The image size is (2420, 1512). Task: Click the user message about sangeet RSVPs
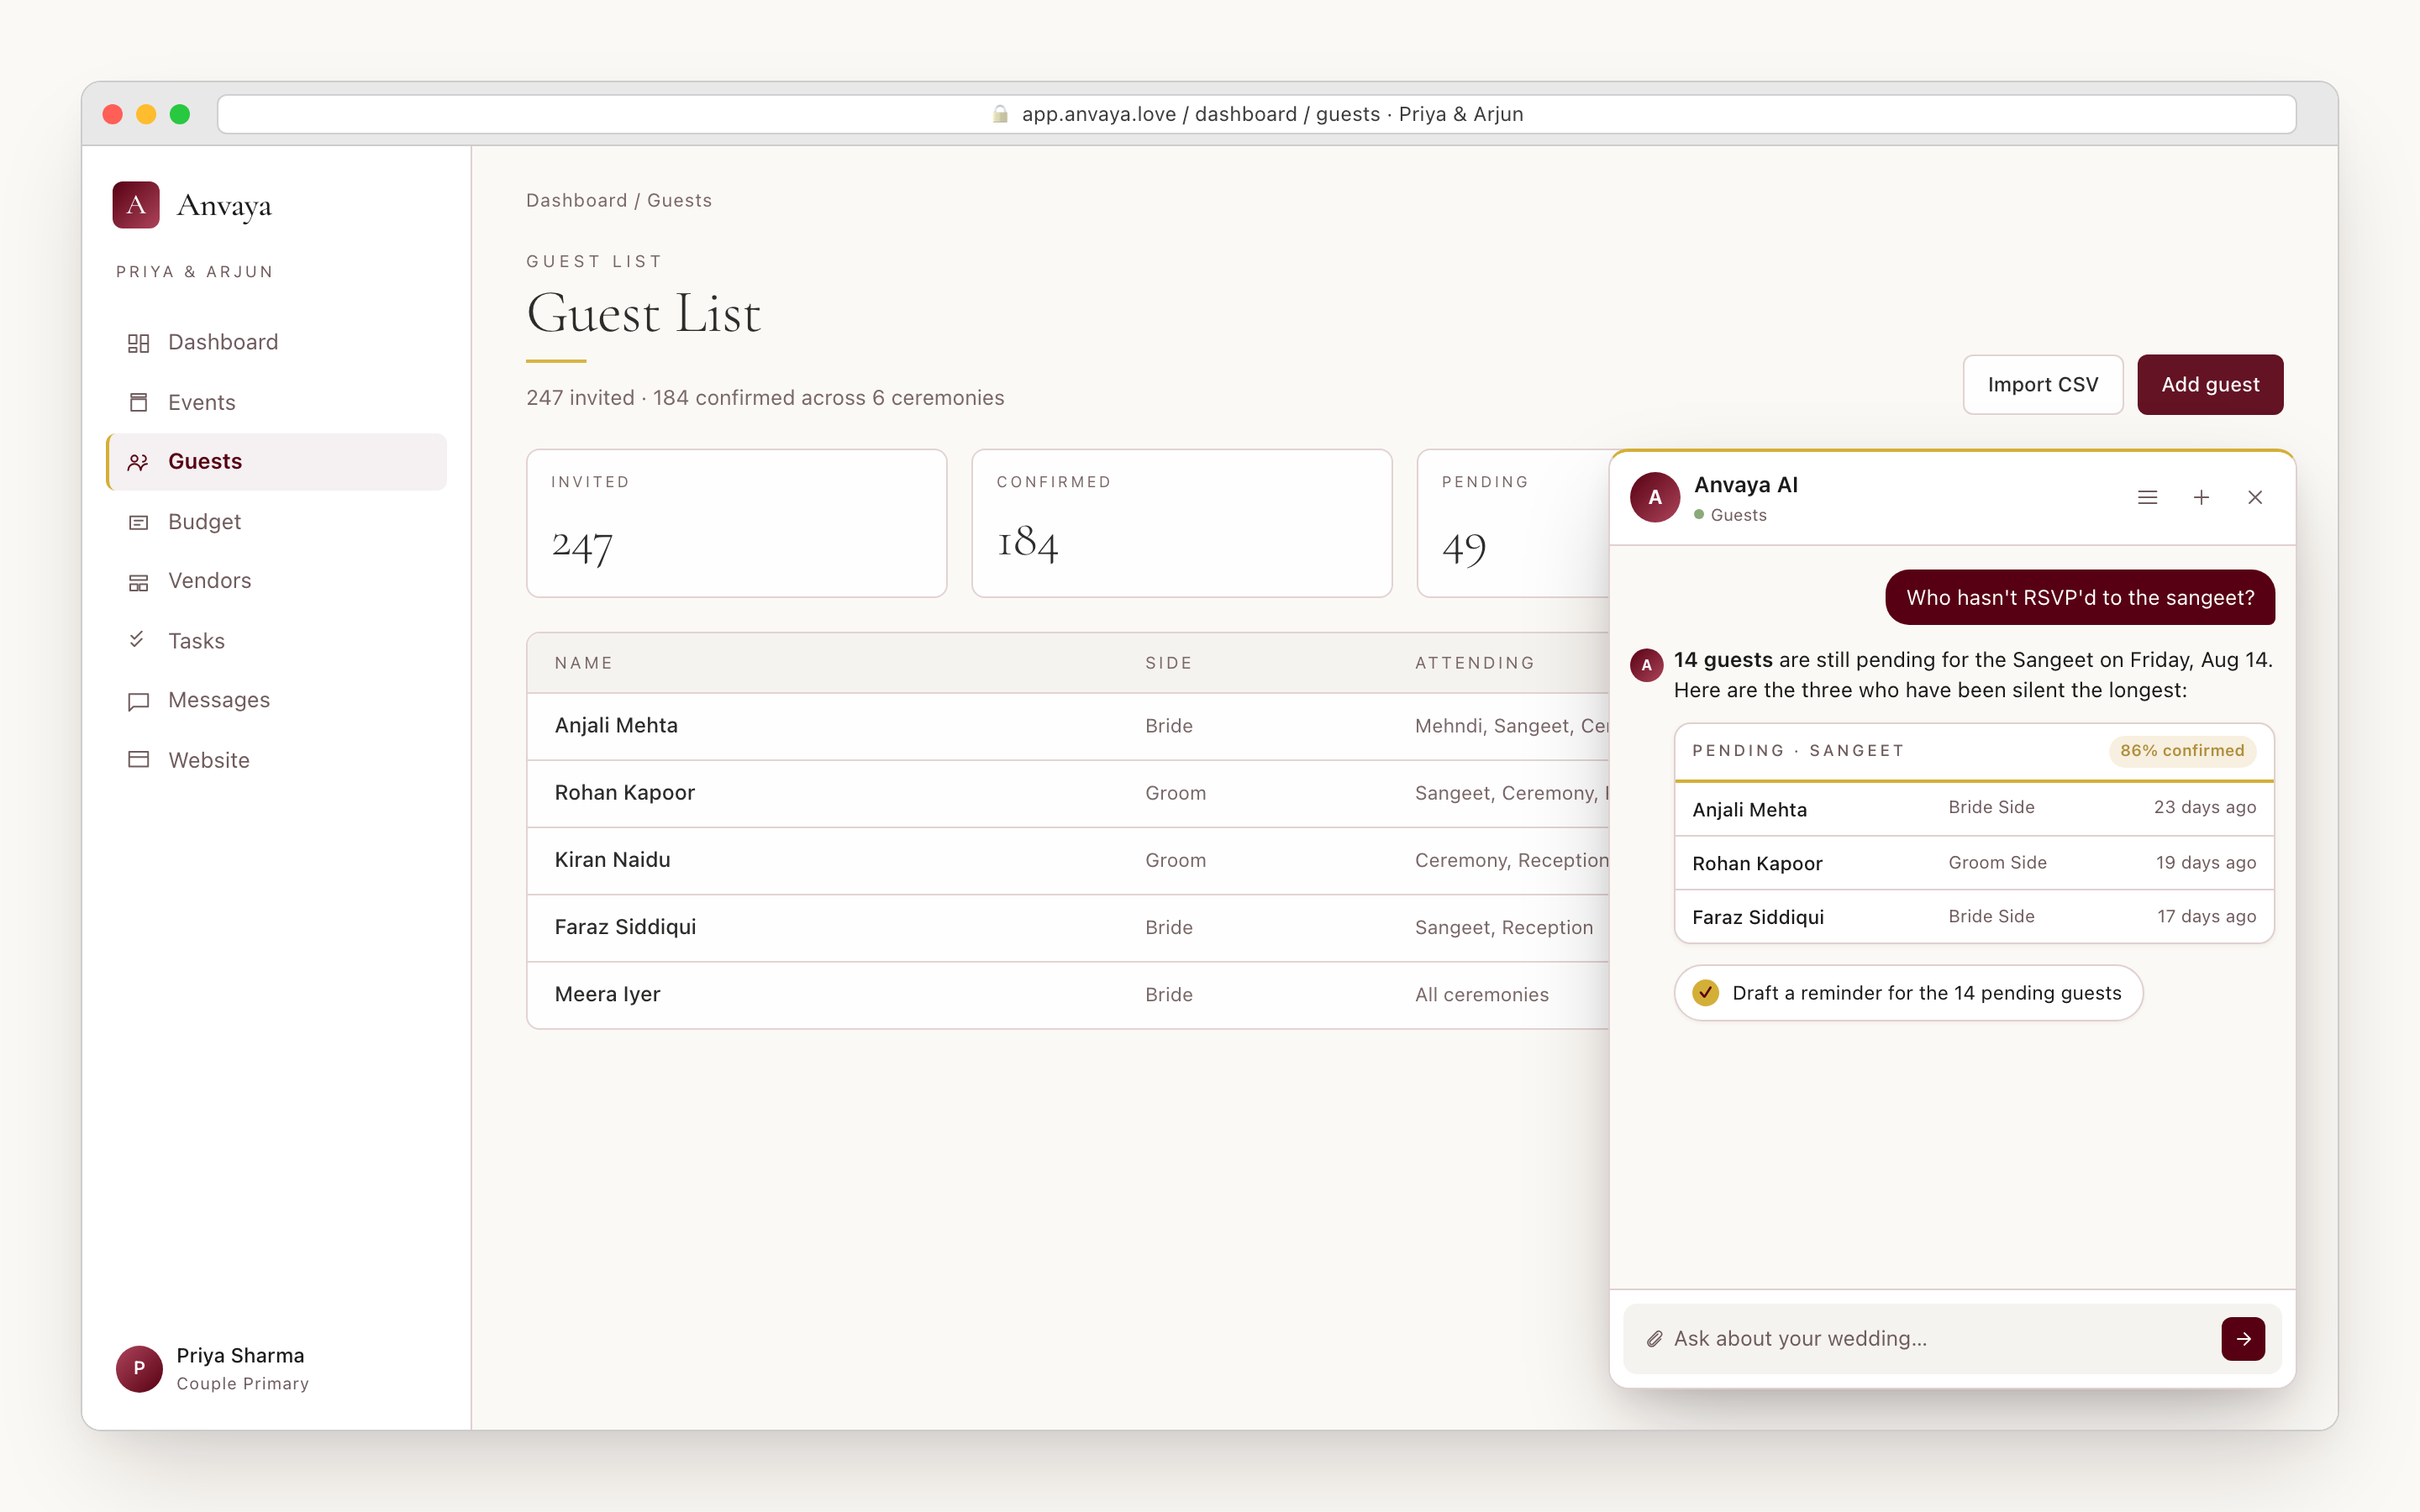tap(2080, 597)
